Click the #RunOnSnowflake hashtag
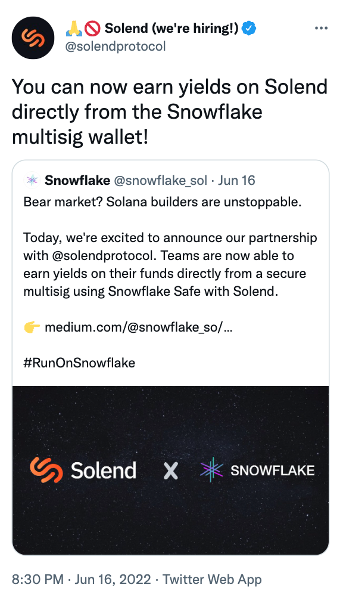343x600 pixels. [x=79, y=363]
